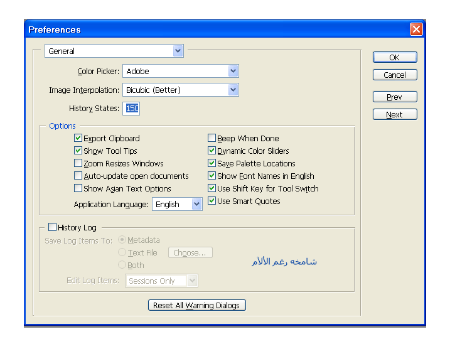Enable Beep When Done checkbox
This screenshot has width=450, height=344.
(212, 138)
